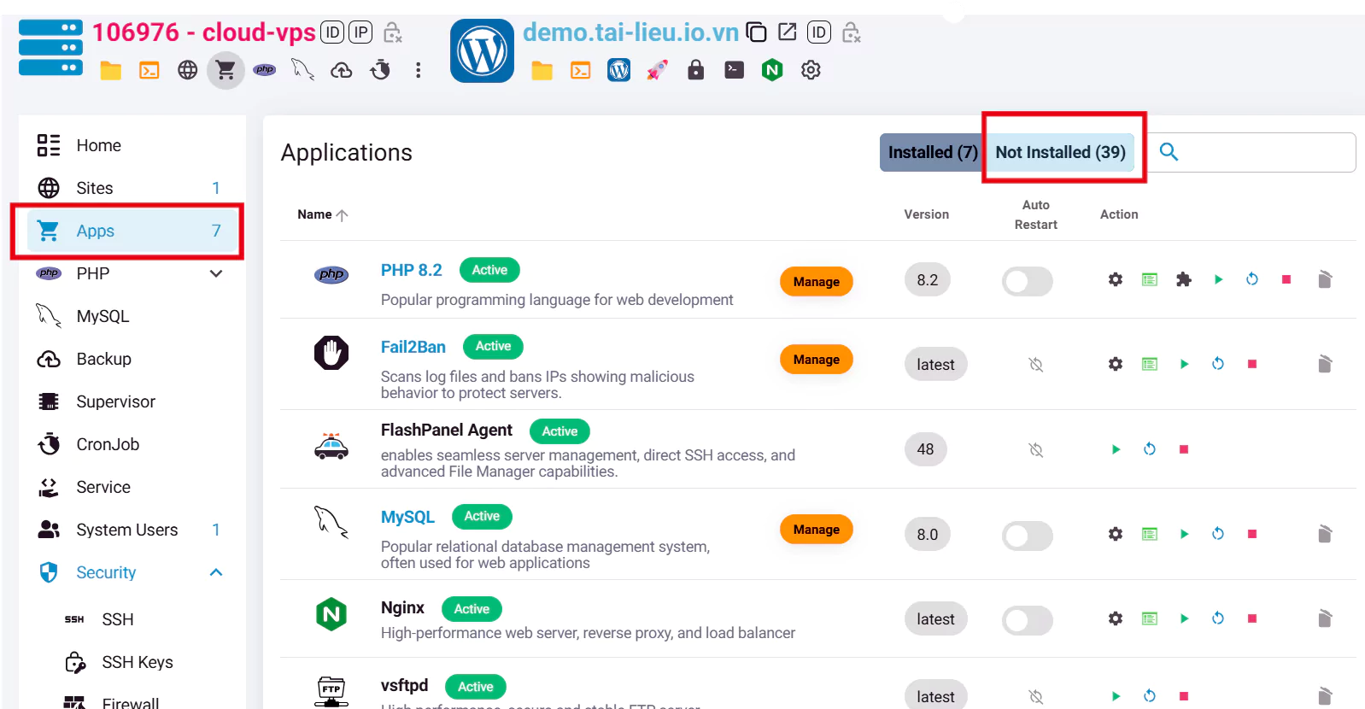Click the Nginx icon in site toolbar
Image resolution: width=1365 pixels, height=709 pixels.
(x=772, y=70)
